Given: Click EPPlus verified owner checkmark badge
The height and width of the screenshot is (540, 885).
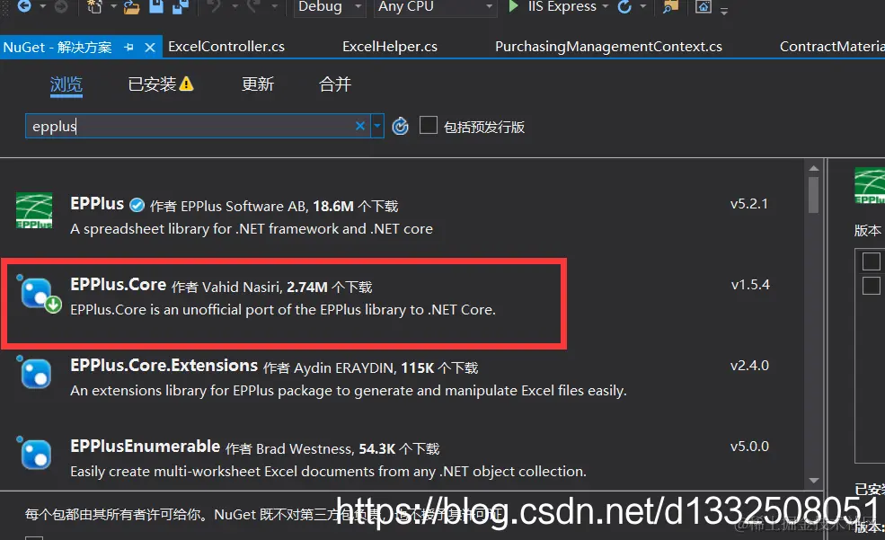Looking at the screenshot, I should coord(137,205).
